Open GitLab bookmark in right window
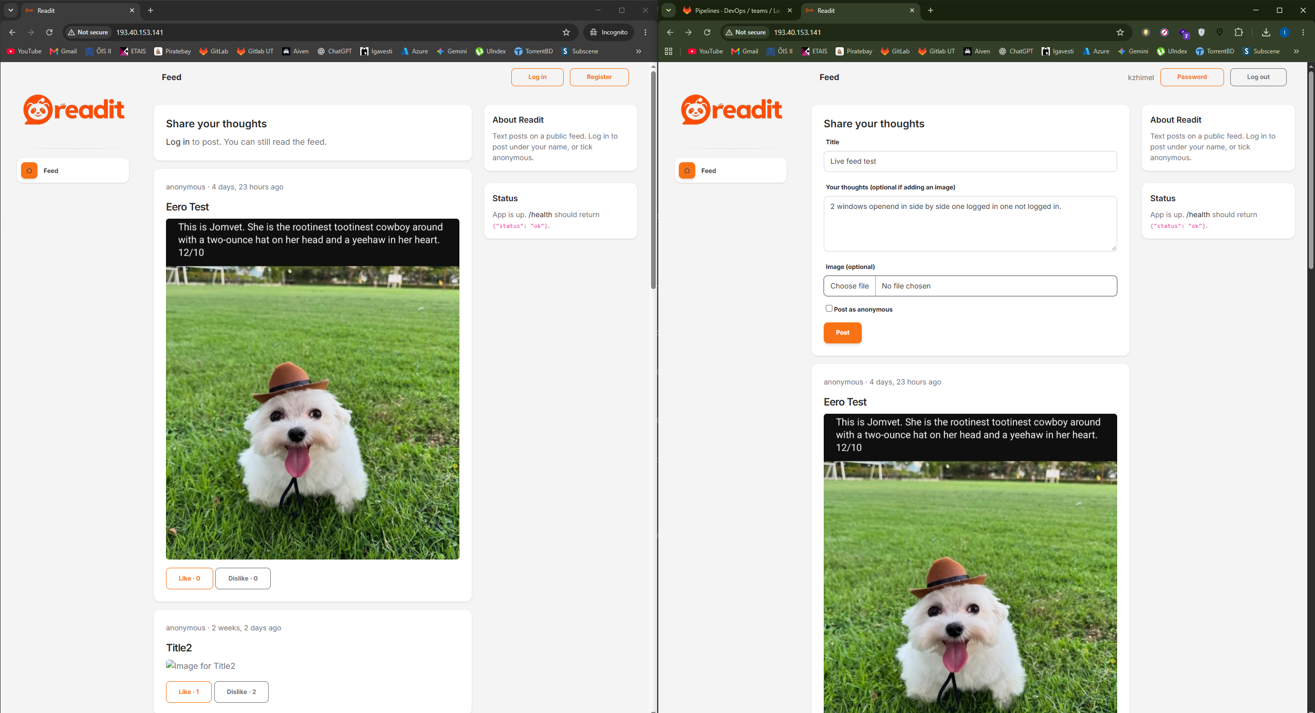The width and height of the screenshot is (1315, 713). tap(895, 51)
